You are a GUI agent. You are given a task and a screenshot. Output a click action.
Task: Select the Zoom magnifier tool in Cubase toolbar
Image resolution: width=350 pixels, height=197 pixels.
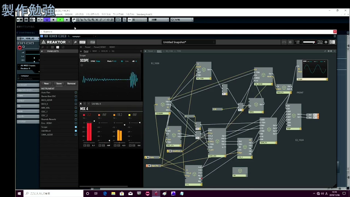pyautogui.click(x=93, y=20)
